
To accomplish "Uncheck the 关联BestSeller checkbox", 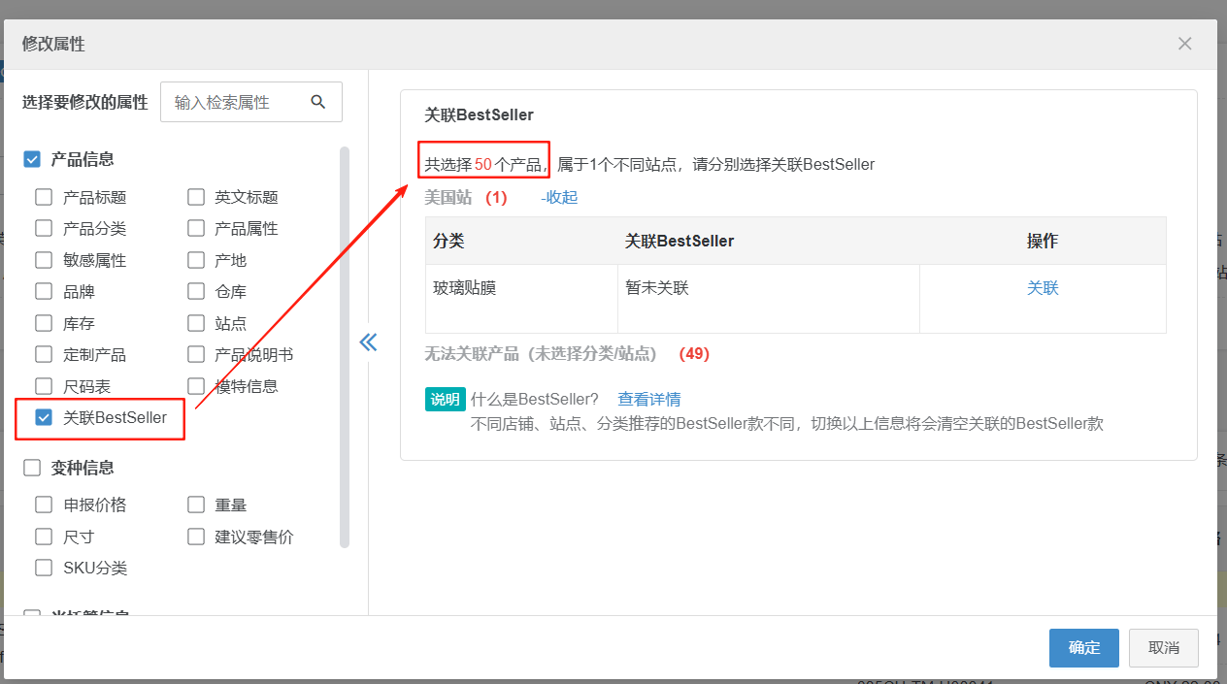I will pos(44,417).
